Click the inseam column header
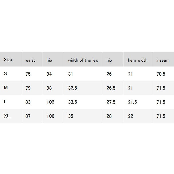Screen dimensions: 174x174 [x=163, y=60]
